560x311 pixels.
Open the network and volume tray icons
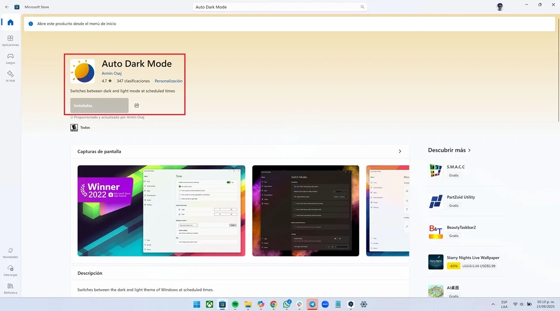[519, 304]
